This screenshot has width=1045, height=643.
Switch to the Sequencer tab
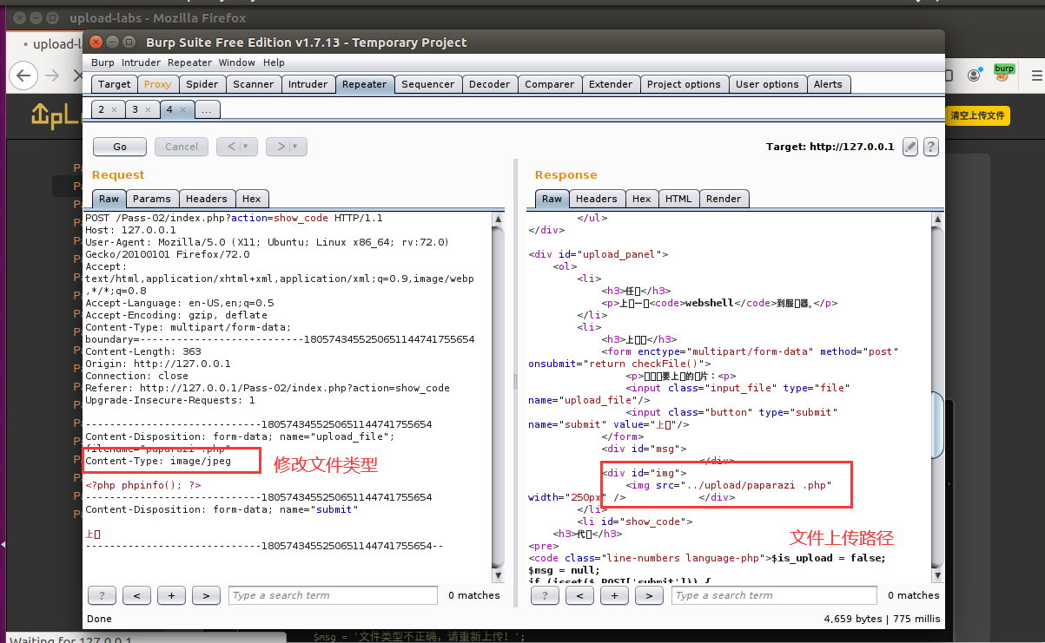click(x=427, y=84)
